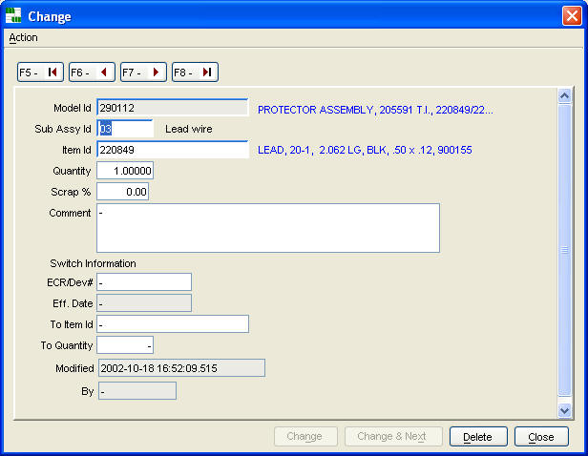Click the To Item Id field
The image size is (588, 456).
point(173,324)
